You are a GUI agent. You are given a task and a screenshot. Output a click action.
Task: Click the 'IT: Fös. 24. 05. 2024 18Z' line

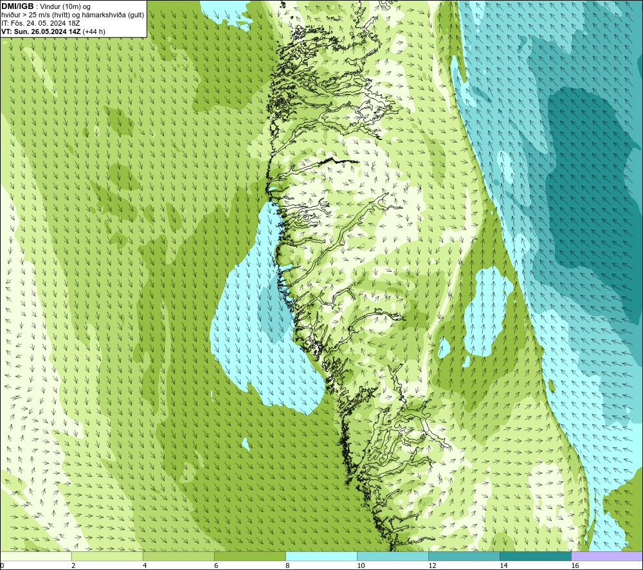coord(41,23)
